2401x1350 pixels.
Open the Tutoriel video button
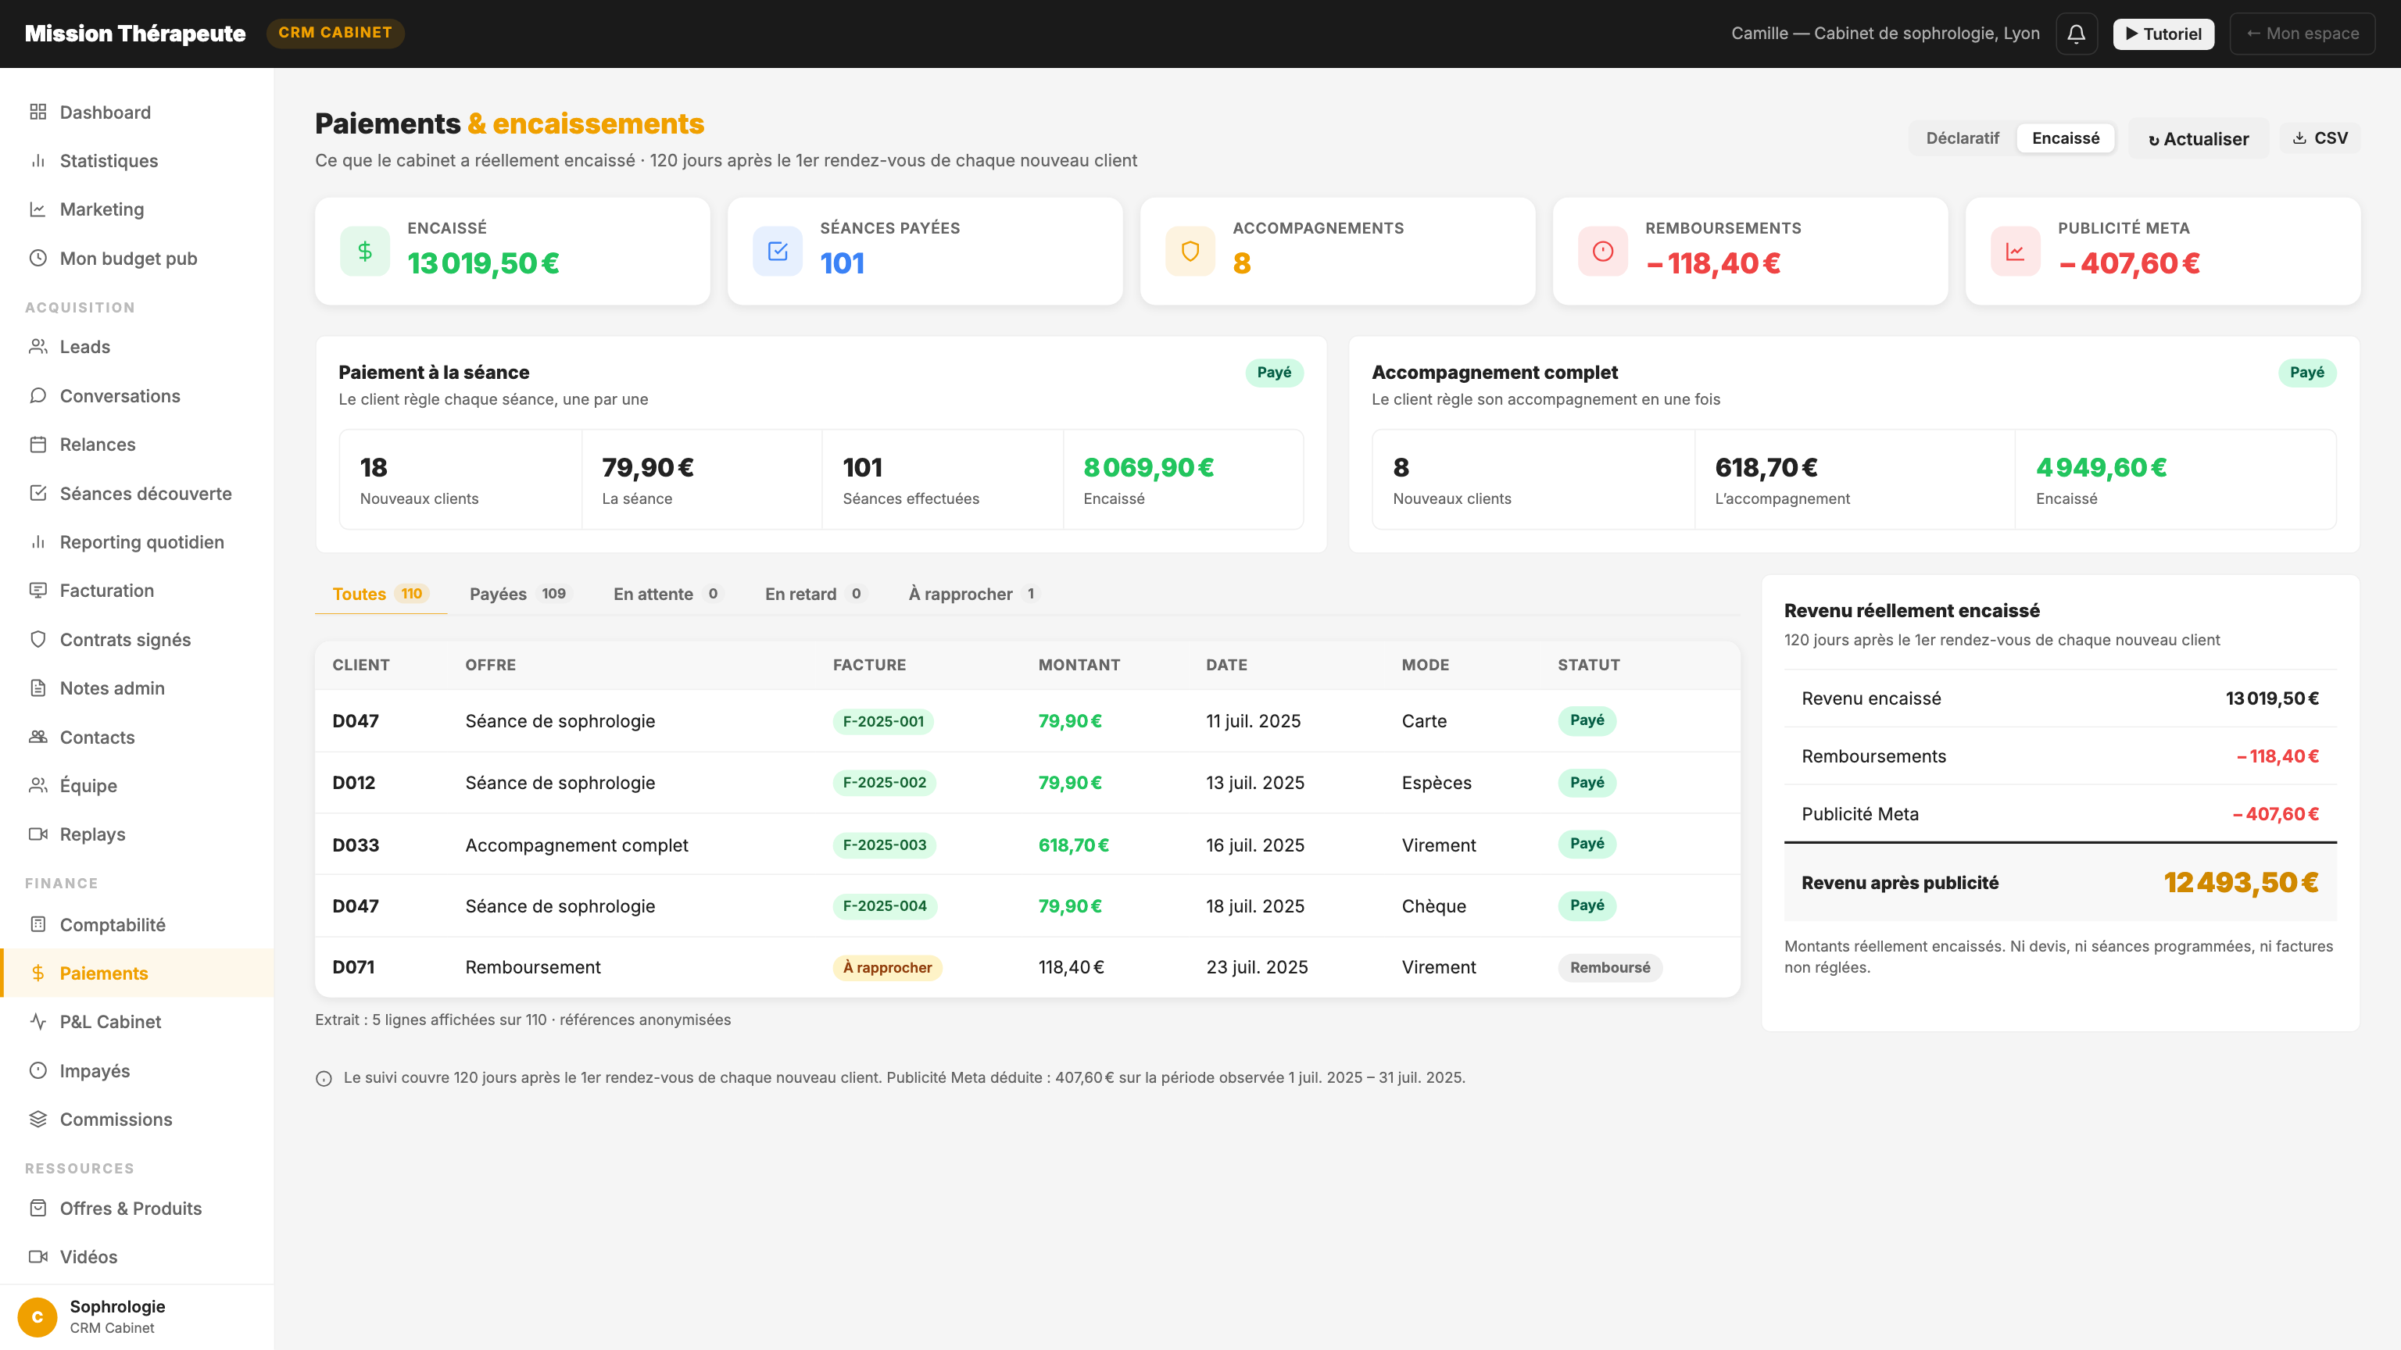pos(2163,34)
